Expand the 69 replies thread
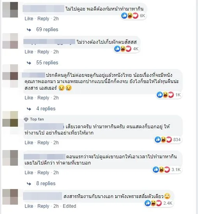Image resolution: width=198 pixels, height=214 pixels. click(47, 30)
